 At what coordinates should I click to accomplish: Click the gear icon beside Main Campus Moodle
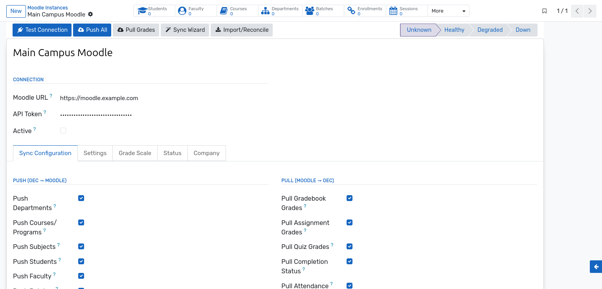tap(90, 14)
